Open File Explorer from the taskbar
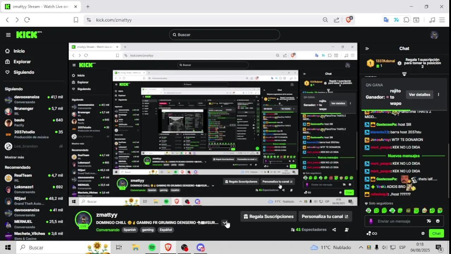This screenshot has height=254, width=451. (x=136, y=248)
